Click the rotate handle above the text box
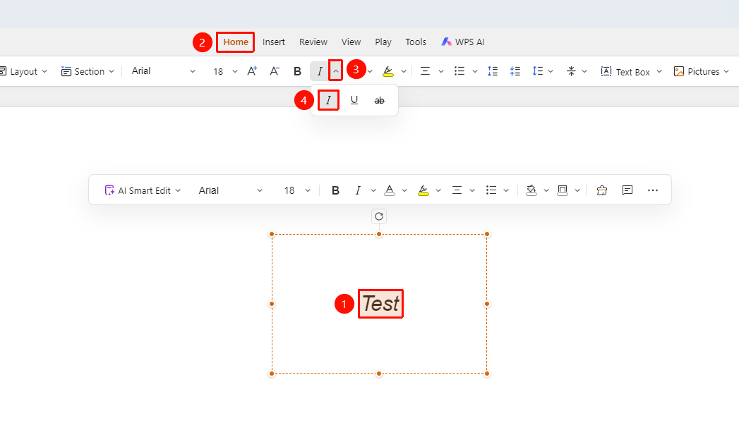The width and height of the screenshot is (739, 437). coord(379,216)
